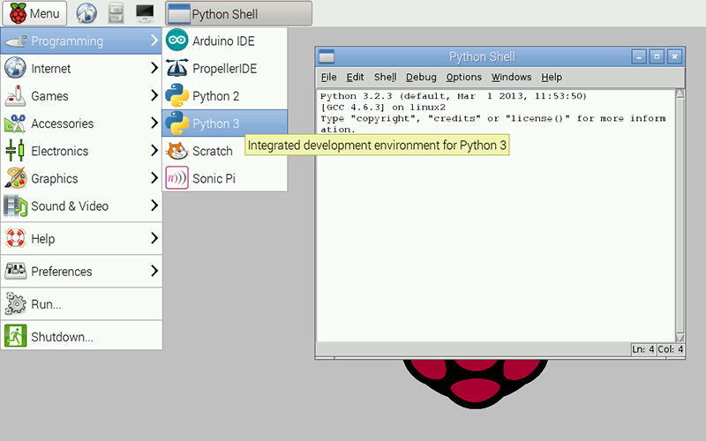The width and height of the screenshot is (706, 441).
Task: Click the Accessories scissors icon
Action: pyautogui.click(x=15, y=123)
